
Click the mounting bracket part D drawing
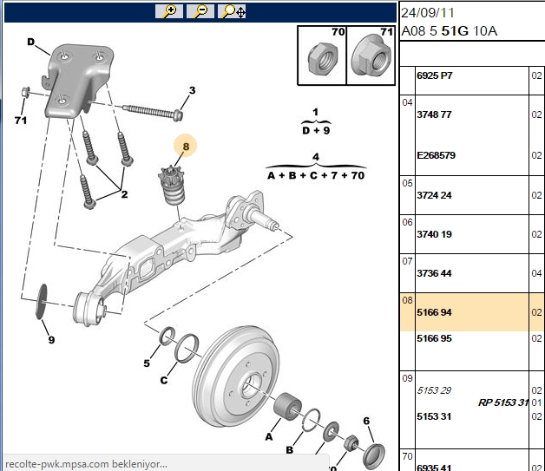(x=77, y=81)
